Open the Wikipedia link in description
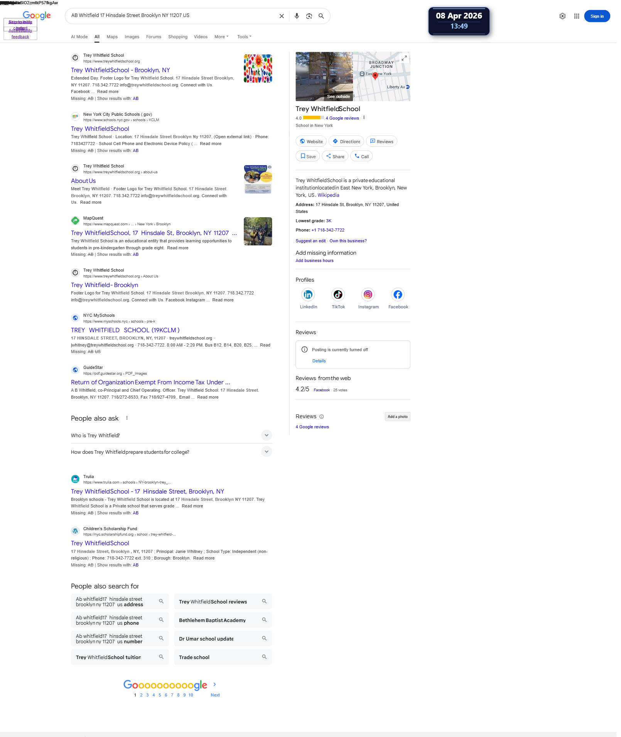Screen dimensions: 621x737 coord(328,195)
